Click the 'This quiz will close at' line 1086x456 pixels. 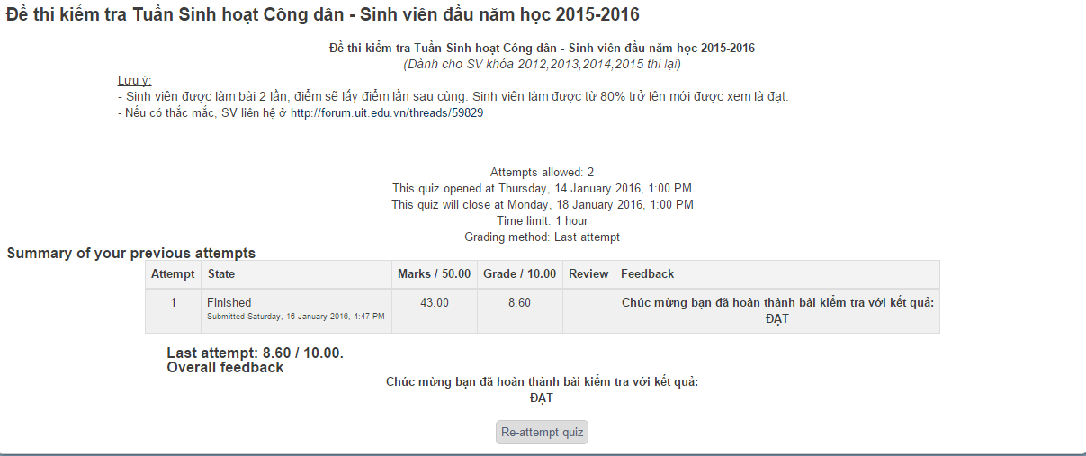[542, 204]
